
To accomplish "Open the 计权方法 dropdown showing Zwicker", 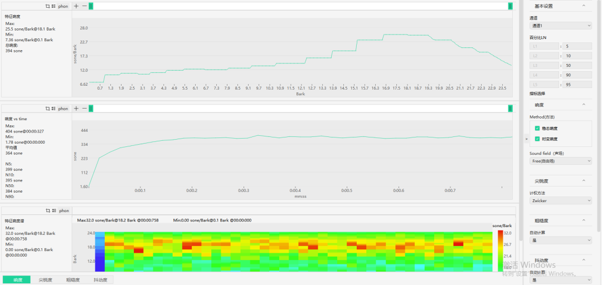I will tap(561, 200).
